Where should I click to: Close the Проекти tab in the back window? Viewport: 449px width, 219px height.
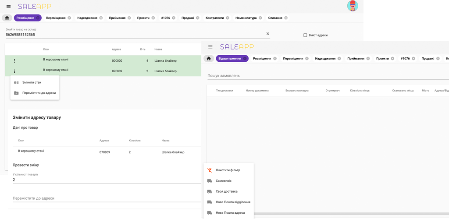[x=153, y=18]
